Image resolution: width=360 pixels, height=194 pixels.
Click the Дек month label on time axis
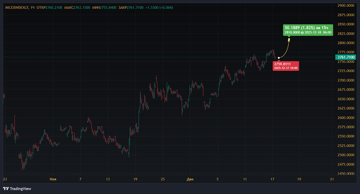(190, 179)
